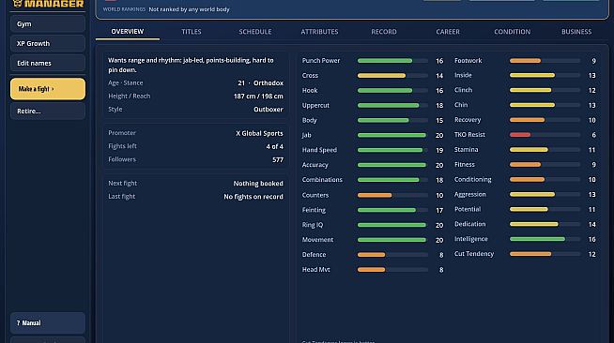Click the 'Outboxer' style value
The width and height of the screenshot is (614, 343).
click(269, 110)
